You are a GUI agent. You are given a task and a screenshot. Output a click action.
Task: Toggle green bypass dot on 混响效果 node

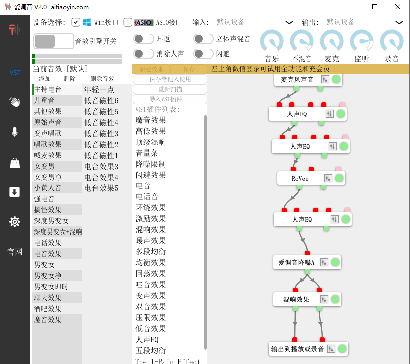click(335, 299)
